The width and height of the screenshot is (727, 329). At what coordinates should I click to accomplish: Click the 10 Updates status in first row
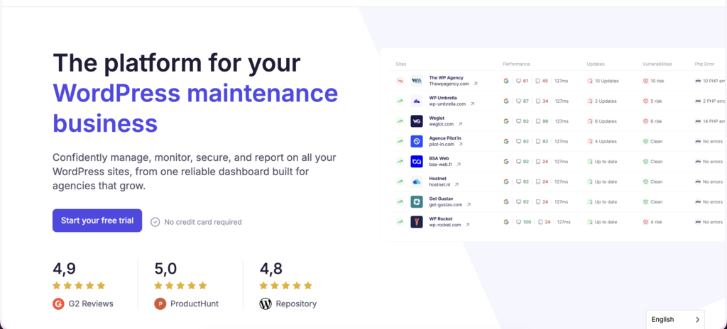(605, 81)
